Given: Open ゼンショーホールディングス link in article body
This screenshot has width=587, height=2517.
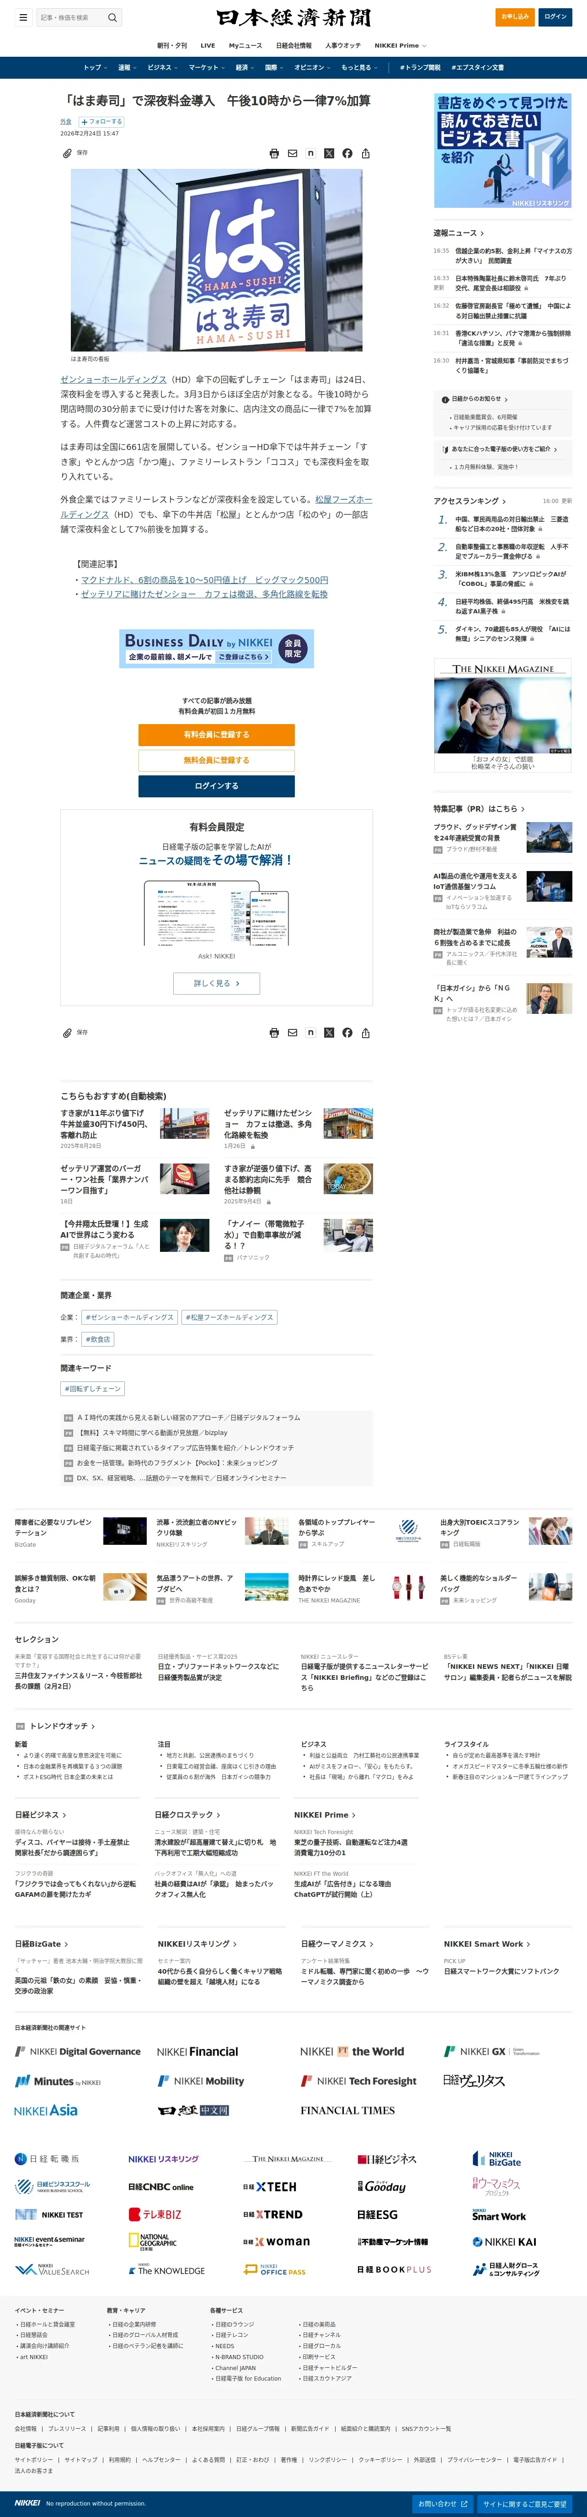Looking at the screenshot, I should (113, 379).
